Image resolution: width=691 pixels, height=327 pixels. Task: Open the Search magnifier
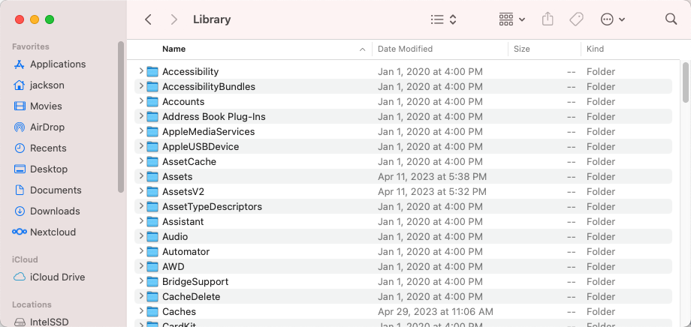point(671,19)
